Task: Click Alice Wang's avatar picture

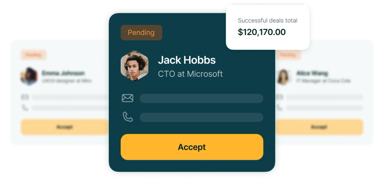Action: coord(283,77)
